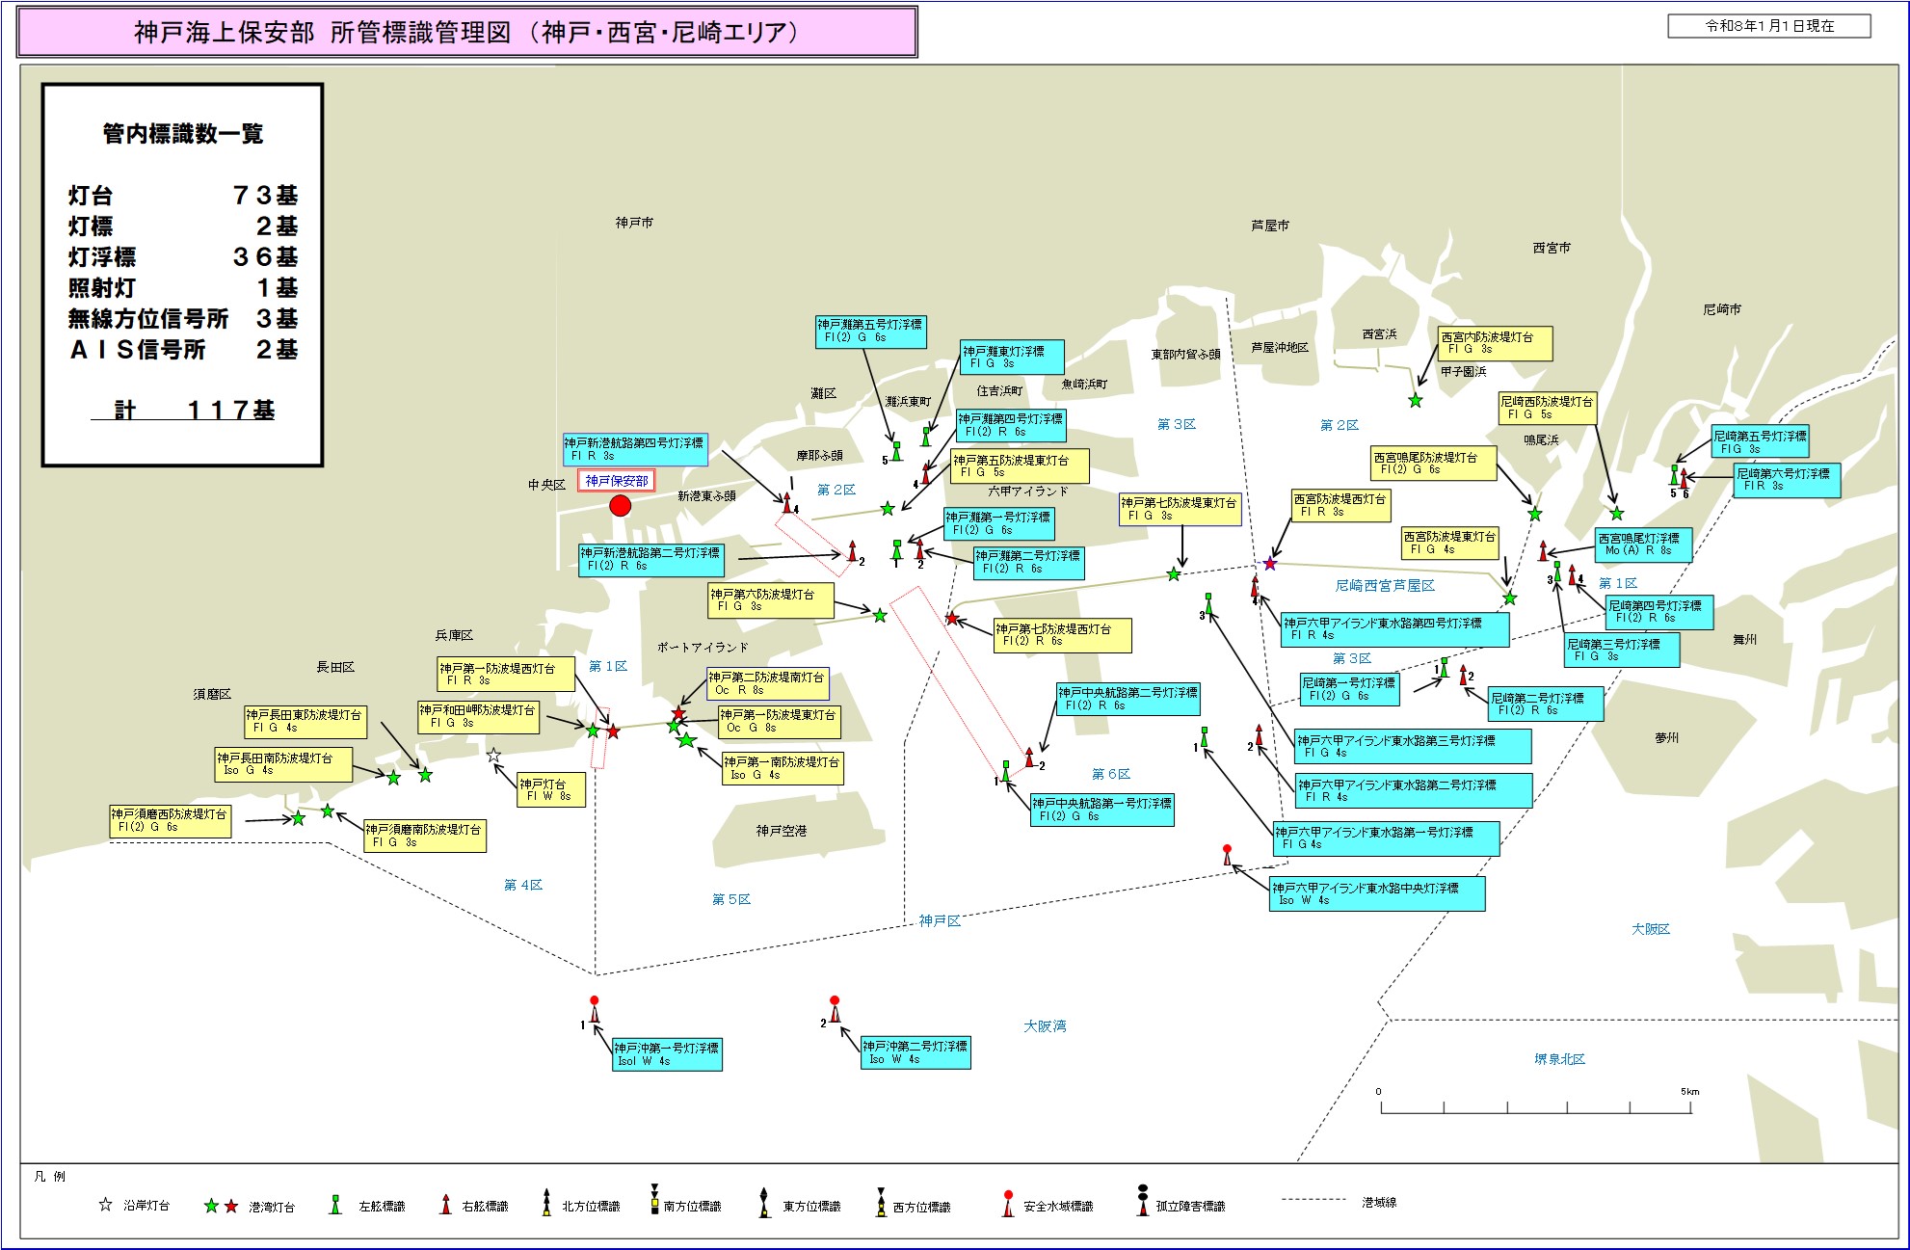Click the 神戸須磨西防波堤灯台 label
Screen dimensions: 1910x1250
[170, 820]
